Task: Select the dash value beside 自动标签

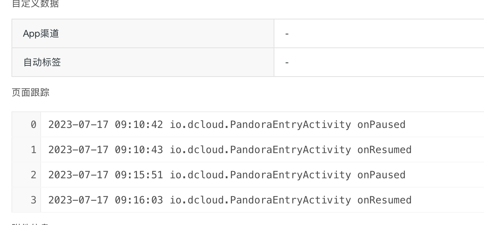Action: pos(287,63)
